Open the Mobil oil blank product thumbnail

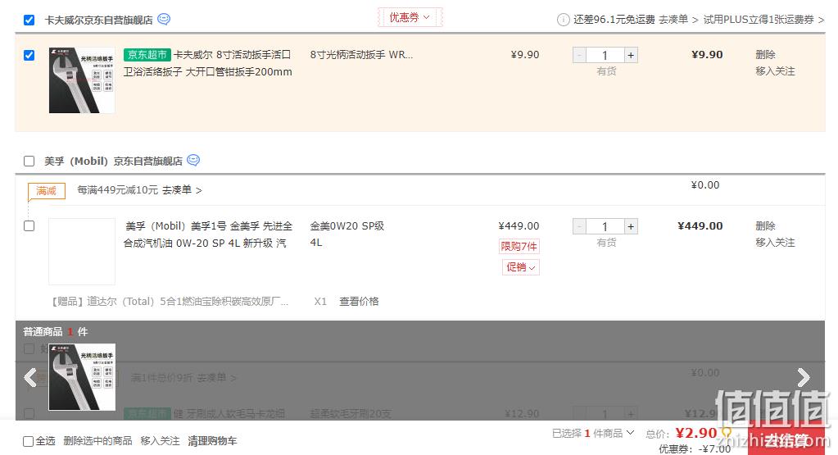(x=82, y=252)
